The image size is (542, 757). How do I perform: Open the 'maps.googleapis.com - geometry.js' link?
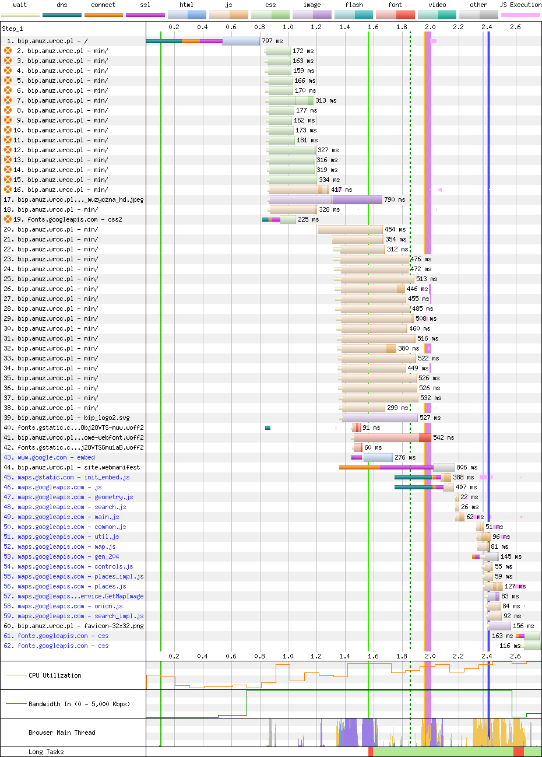68,497
